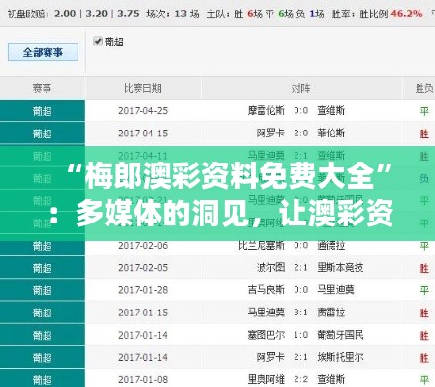Click the 平 result in the 2017-01-28 row

point(424,291)
